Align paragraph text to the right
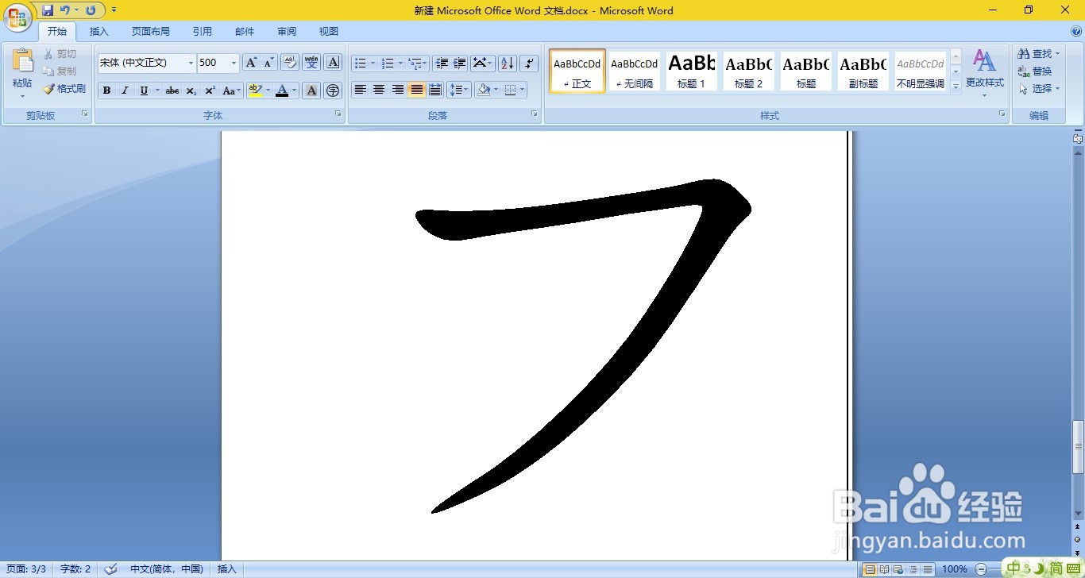Viewport: 1085px width, 578px height. [398, 90]
